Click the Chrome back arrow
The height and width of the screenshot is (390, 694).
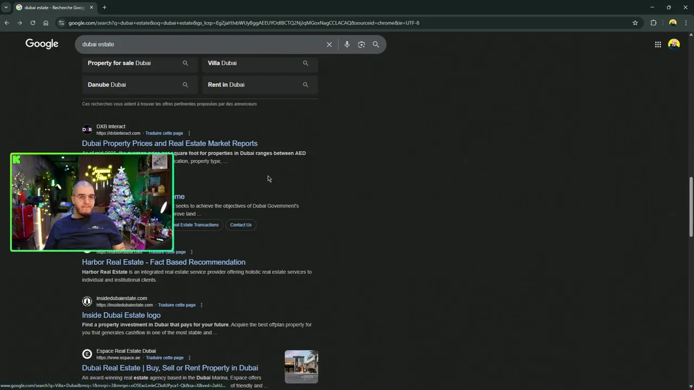click(x=7, y=23)
